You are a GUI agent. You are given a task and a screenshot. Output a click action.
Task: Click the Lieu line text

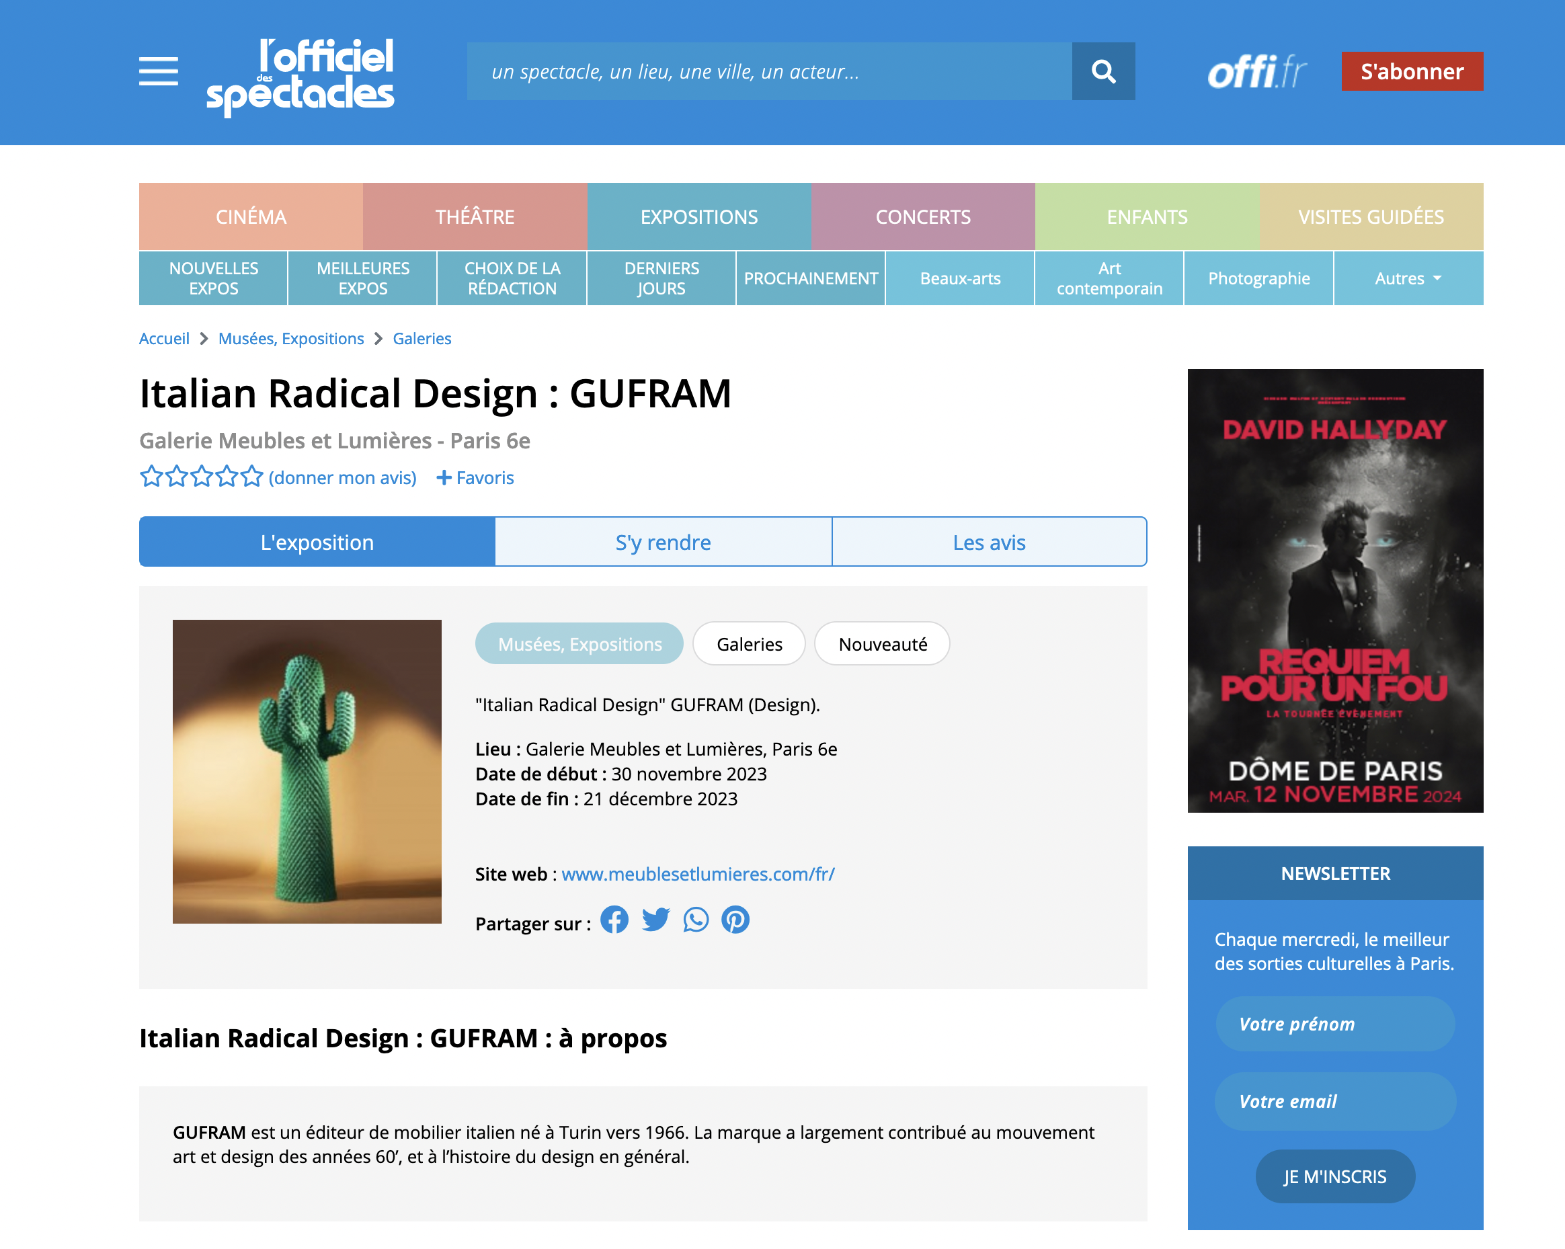pyautogui.click(x=656, y=749)
